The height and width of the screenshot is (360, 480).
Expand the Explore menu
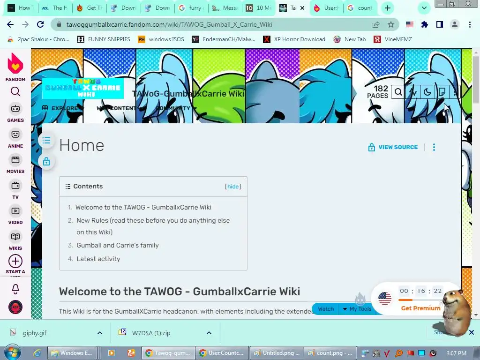63,108
